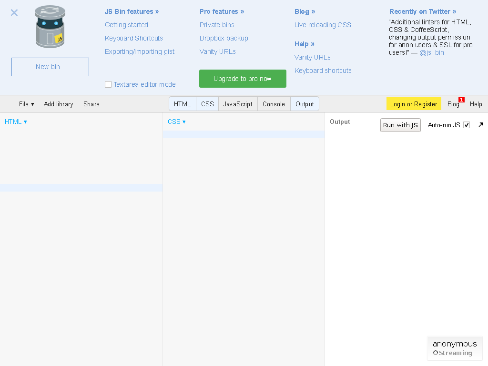488x366 pixels.
Task: Pop out the output in new window
Action: pos(481,125)
